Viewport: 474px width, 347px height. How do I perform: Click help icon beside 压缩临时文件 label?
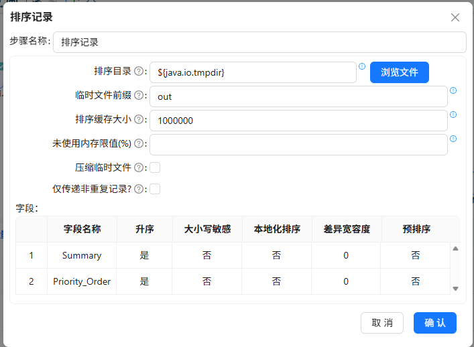(139, 167)
